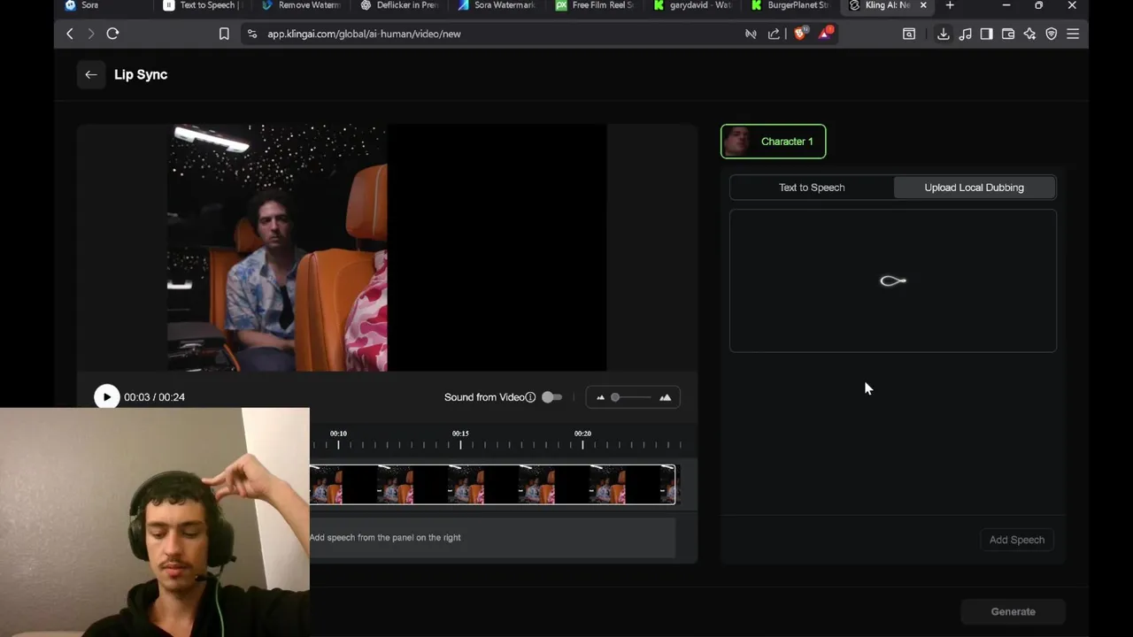The height and width of the screenshot is (637, 1133).
Task: Open the Brave VPN shield icon
Action: tap(1052, 34)
